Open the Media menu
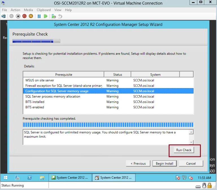Image resolution: width=217 pixels, height=190 pixels. coord(28,10)
